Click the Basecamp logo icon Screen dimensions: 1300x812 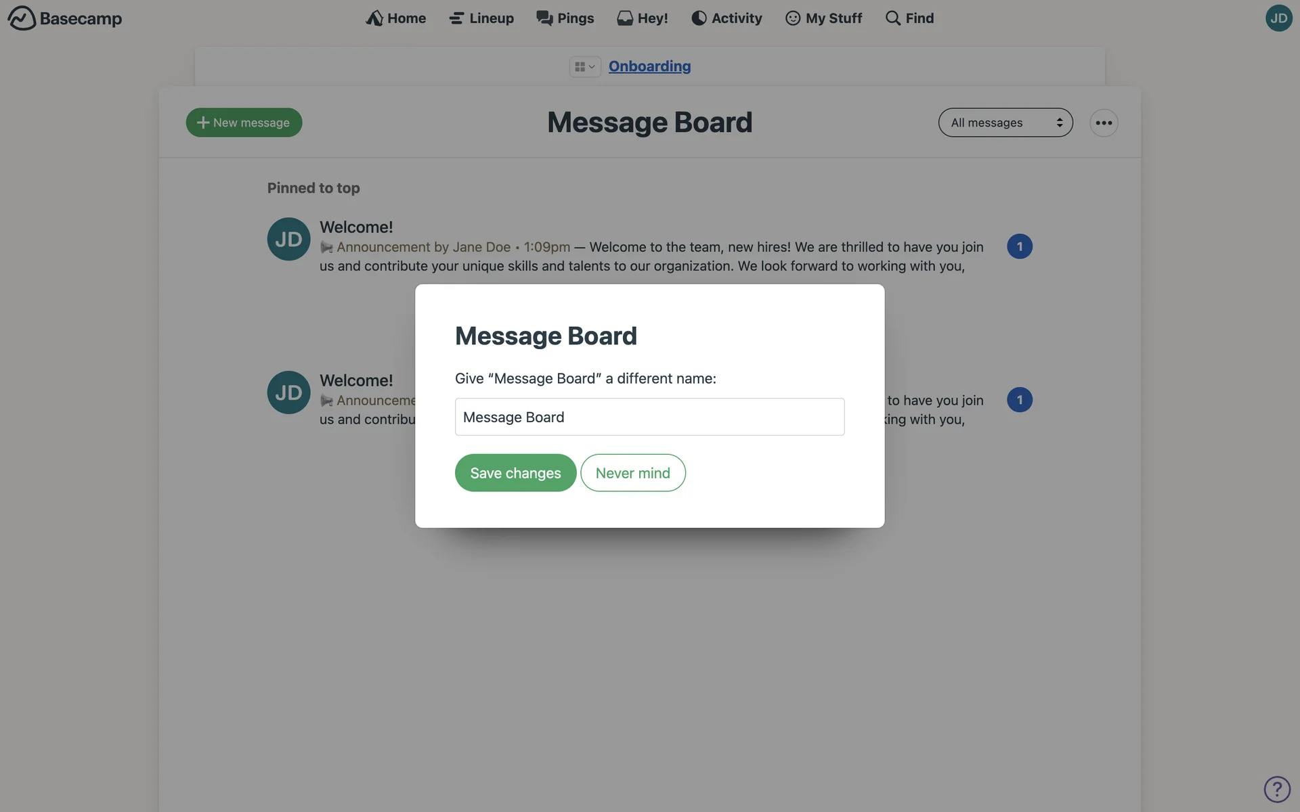pos(22,18)
